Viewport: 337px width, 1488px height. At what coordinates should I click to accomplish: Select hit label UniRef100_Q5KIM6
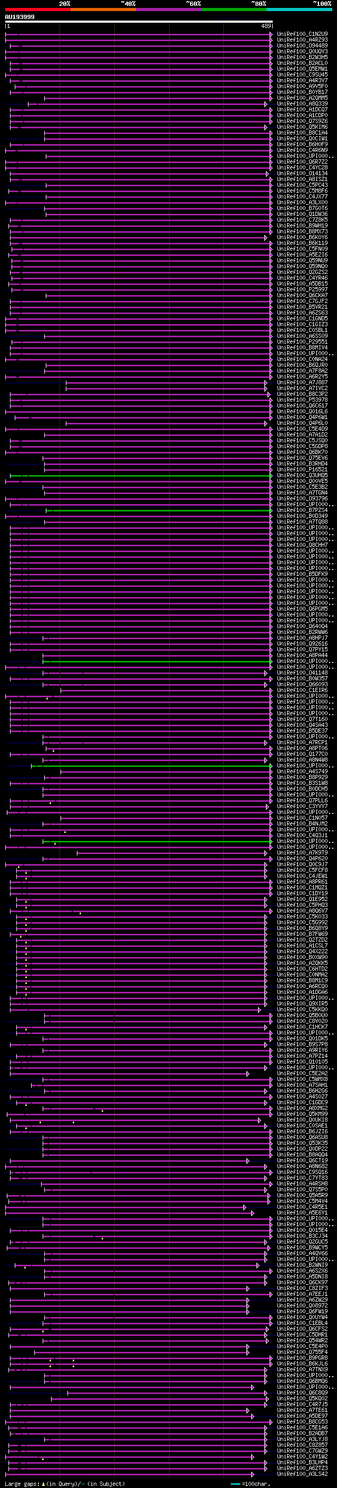click(302, 127)
